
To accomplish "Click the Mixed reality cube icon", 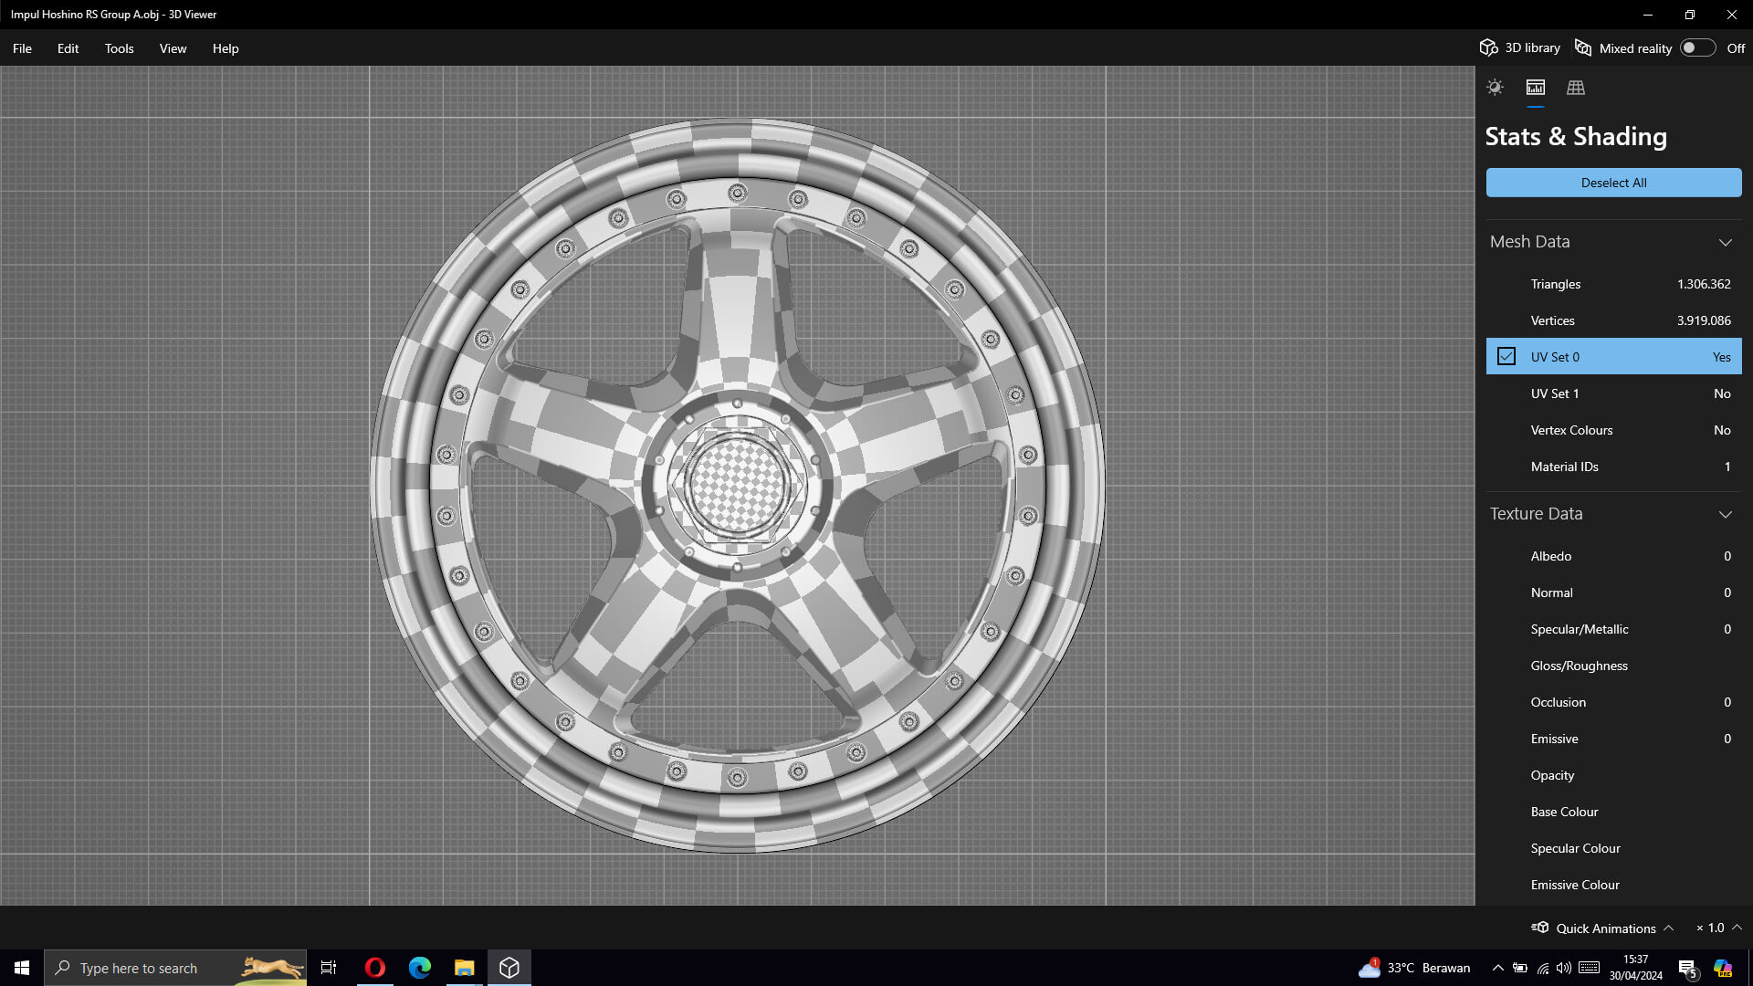I will point(1583,47).
